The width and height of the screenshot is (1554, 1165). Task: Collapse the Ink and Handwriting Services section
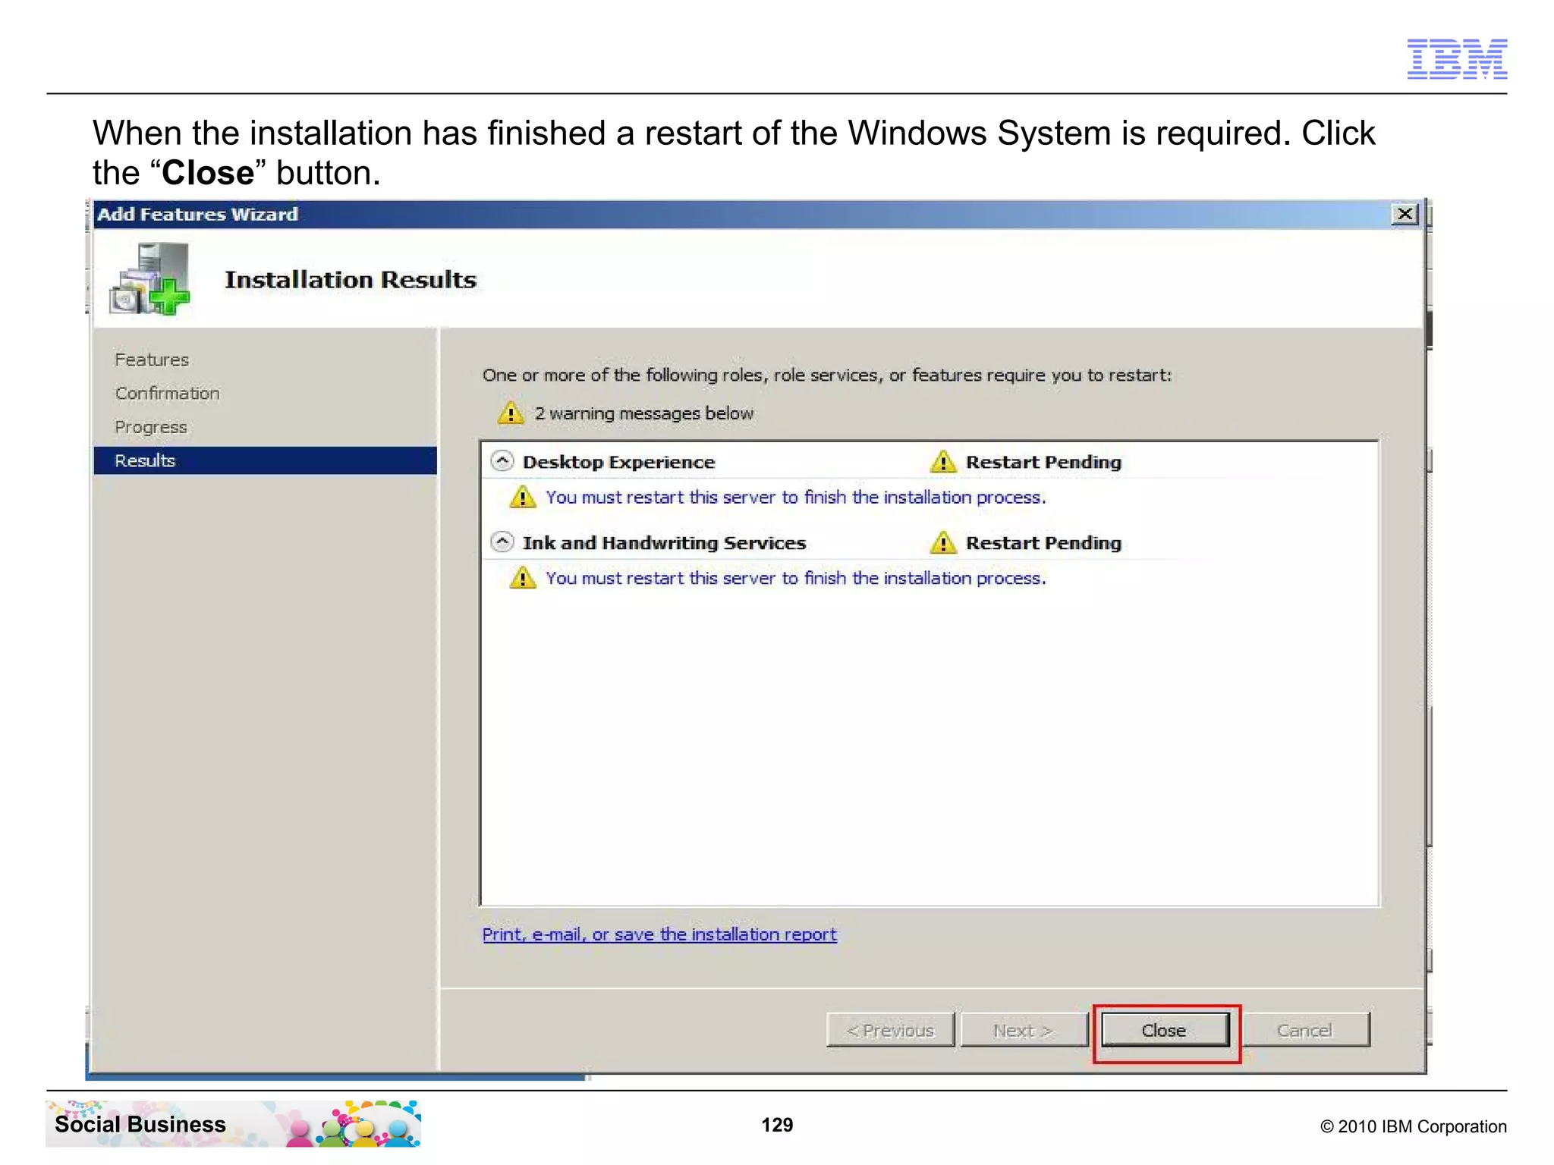(x=502, y=542)
